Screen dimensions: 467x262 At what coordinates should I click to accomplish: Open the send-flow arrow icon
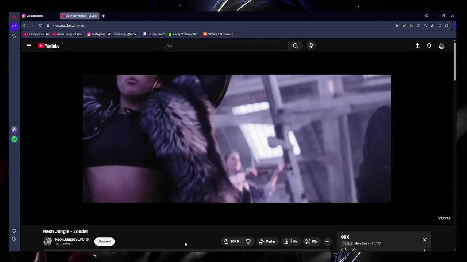[x=418, y=25]
